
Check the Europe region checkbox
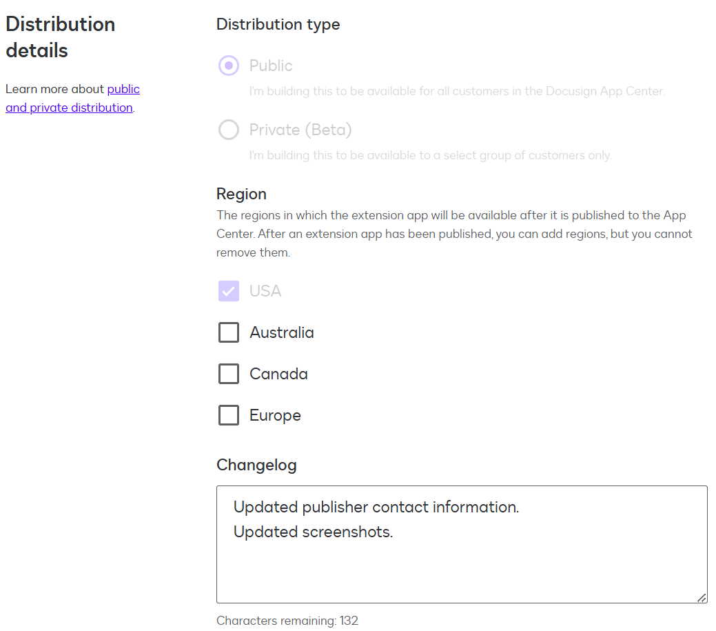click(228, 415)
